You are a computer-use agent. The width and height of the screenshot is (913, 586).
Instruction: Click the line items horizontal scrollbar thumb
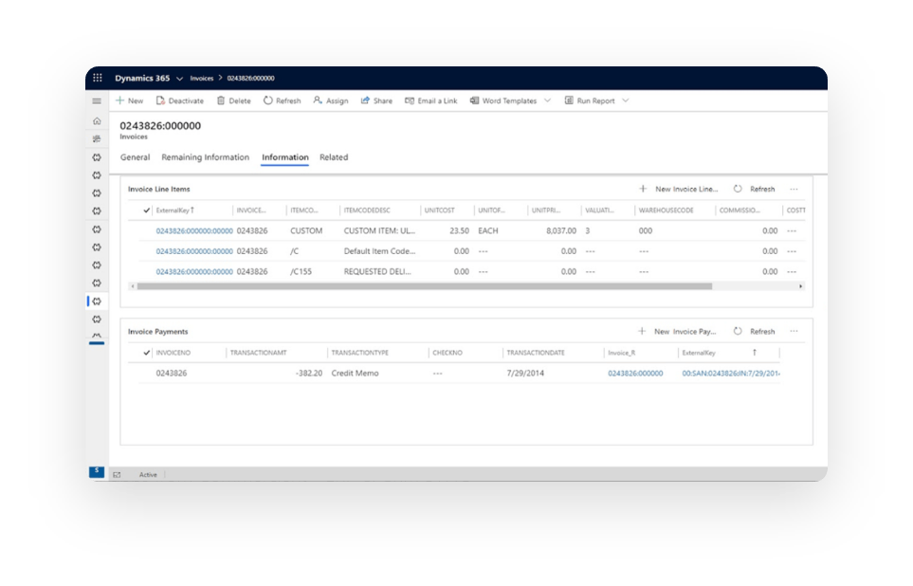pyautogui.click(x=425, y=286)
